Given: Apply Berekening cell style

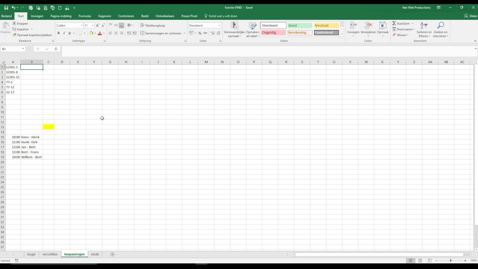Looking at the screenshot, I should point(300,33).
